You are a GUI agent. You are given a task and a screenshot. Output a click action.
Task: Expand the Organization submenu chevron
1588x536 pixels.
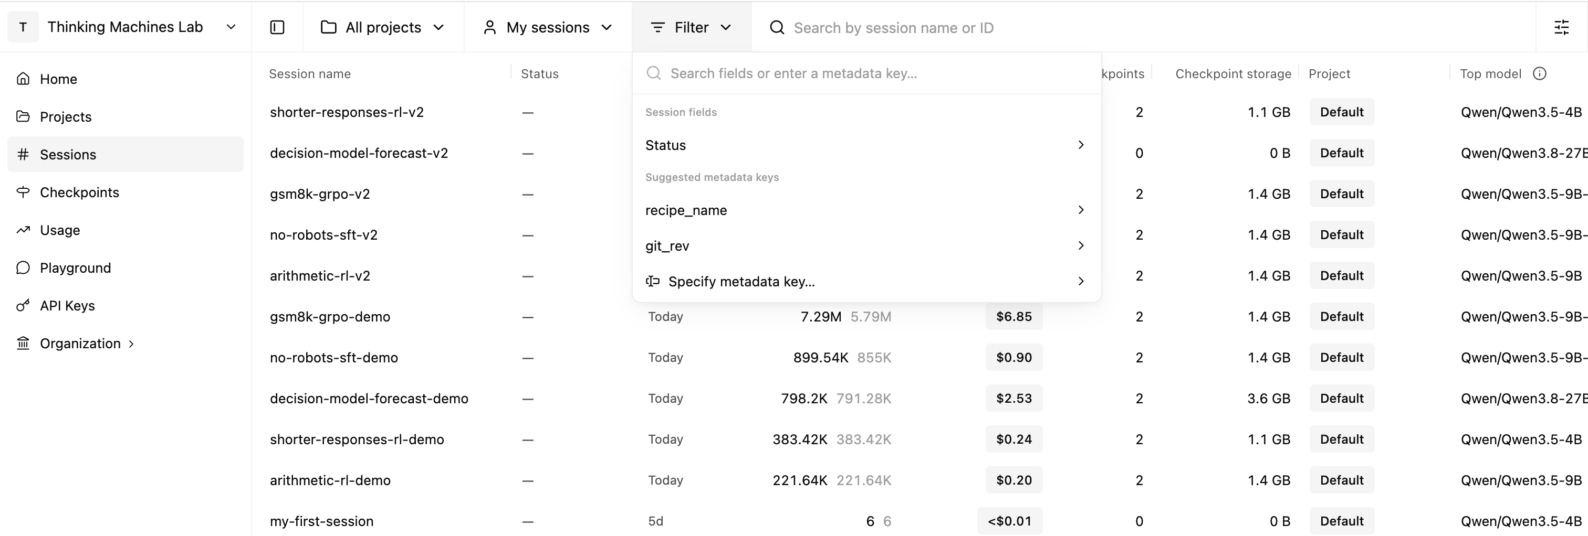point(131,344)
